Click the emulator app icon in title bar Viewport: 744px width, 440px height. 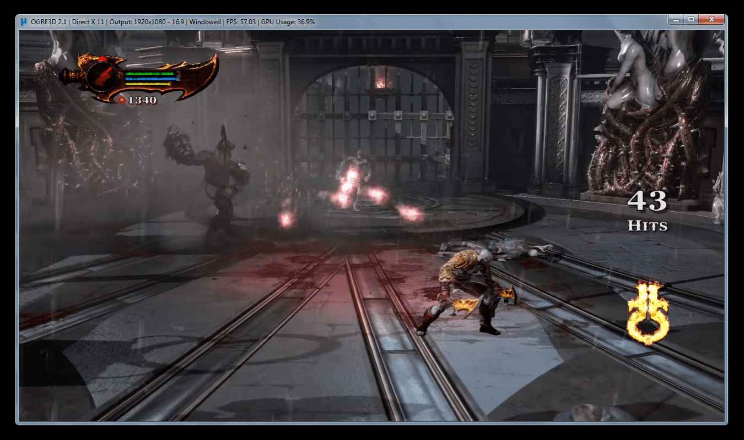point(23,21)
